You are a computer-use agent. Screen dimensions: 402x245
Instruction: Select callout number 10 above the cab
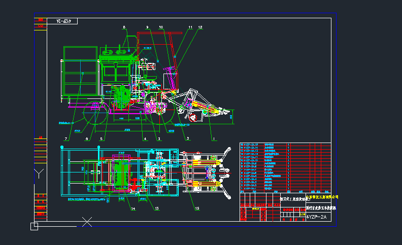click(161, 27)
